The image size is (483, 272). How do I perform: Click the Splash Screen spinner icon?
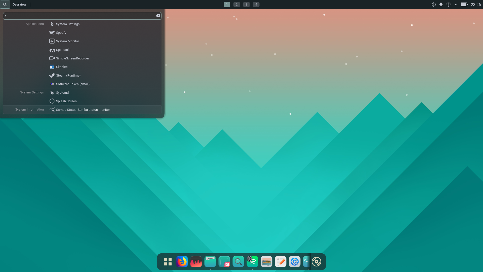[52, 101]
